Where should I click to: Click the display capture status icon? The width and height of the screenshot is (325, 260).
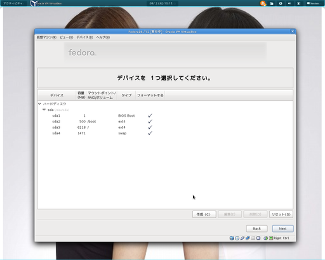258,238
